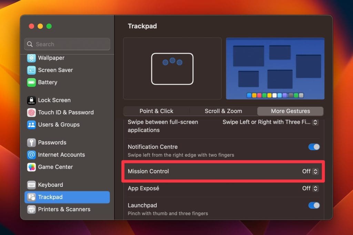This screenshot has height=235, width=353.
Task: Switch to the Scroll & Zoom tab
Action: pos(223,111)
